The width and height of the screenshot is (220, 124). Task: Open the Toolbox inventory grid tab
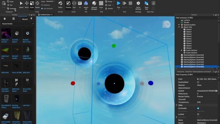coord(13,19)
